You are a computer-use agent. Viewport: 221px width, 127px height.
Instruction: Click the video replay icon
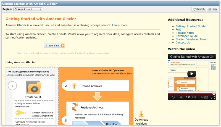click(x=173, y=97)
